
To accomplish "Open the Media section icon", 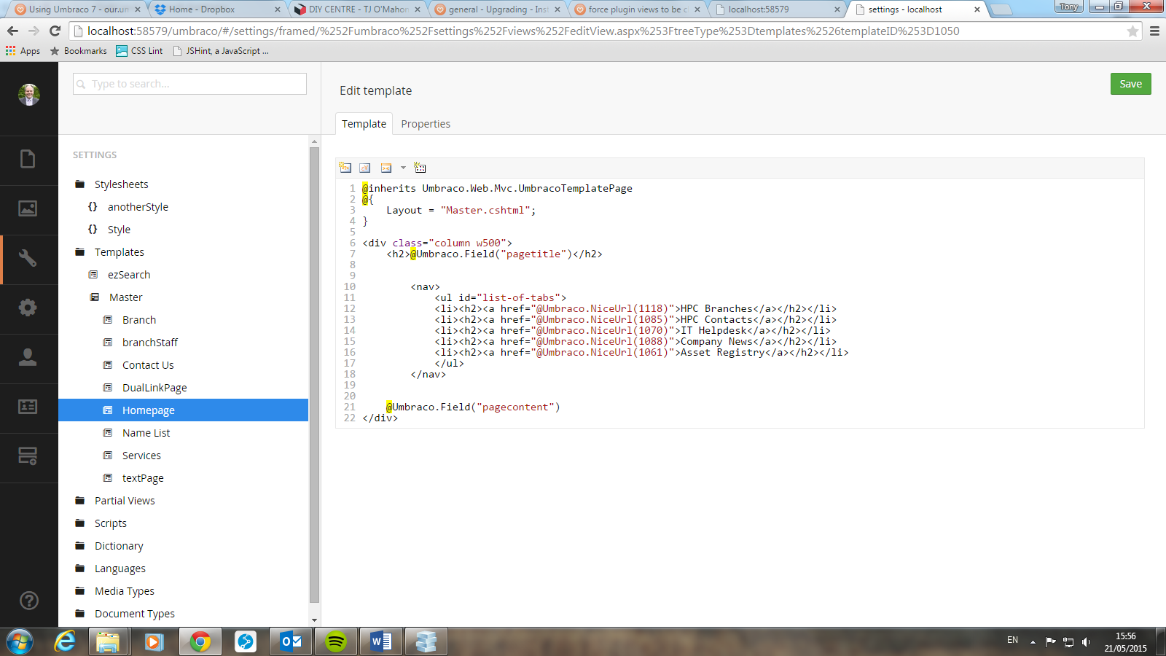I will pyautogui.click(x=28, y=208).
